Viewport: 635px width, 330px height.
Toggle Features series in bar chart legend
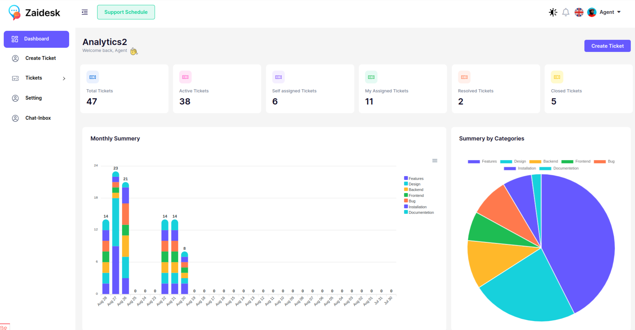[x=414, y=178]
